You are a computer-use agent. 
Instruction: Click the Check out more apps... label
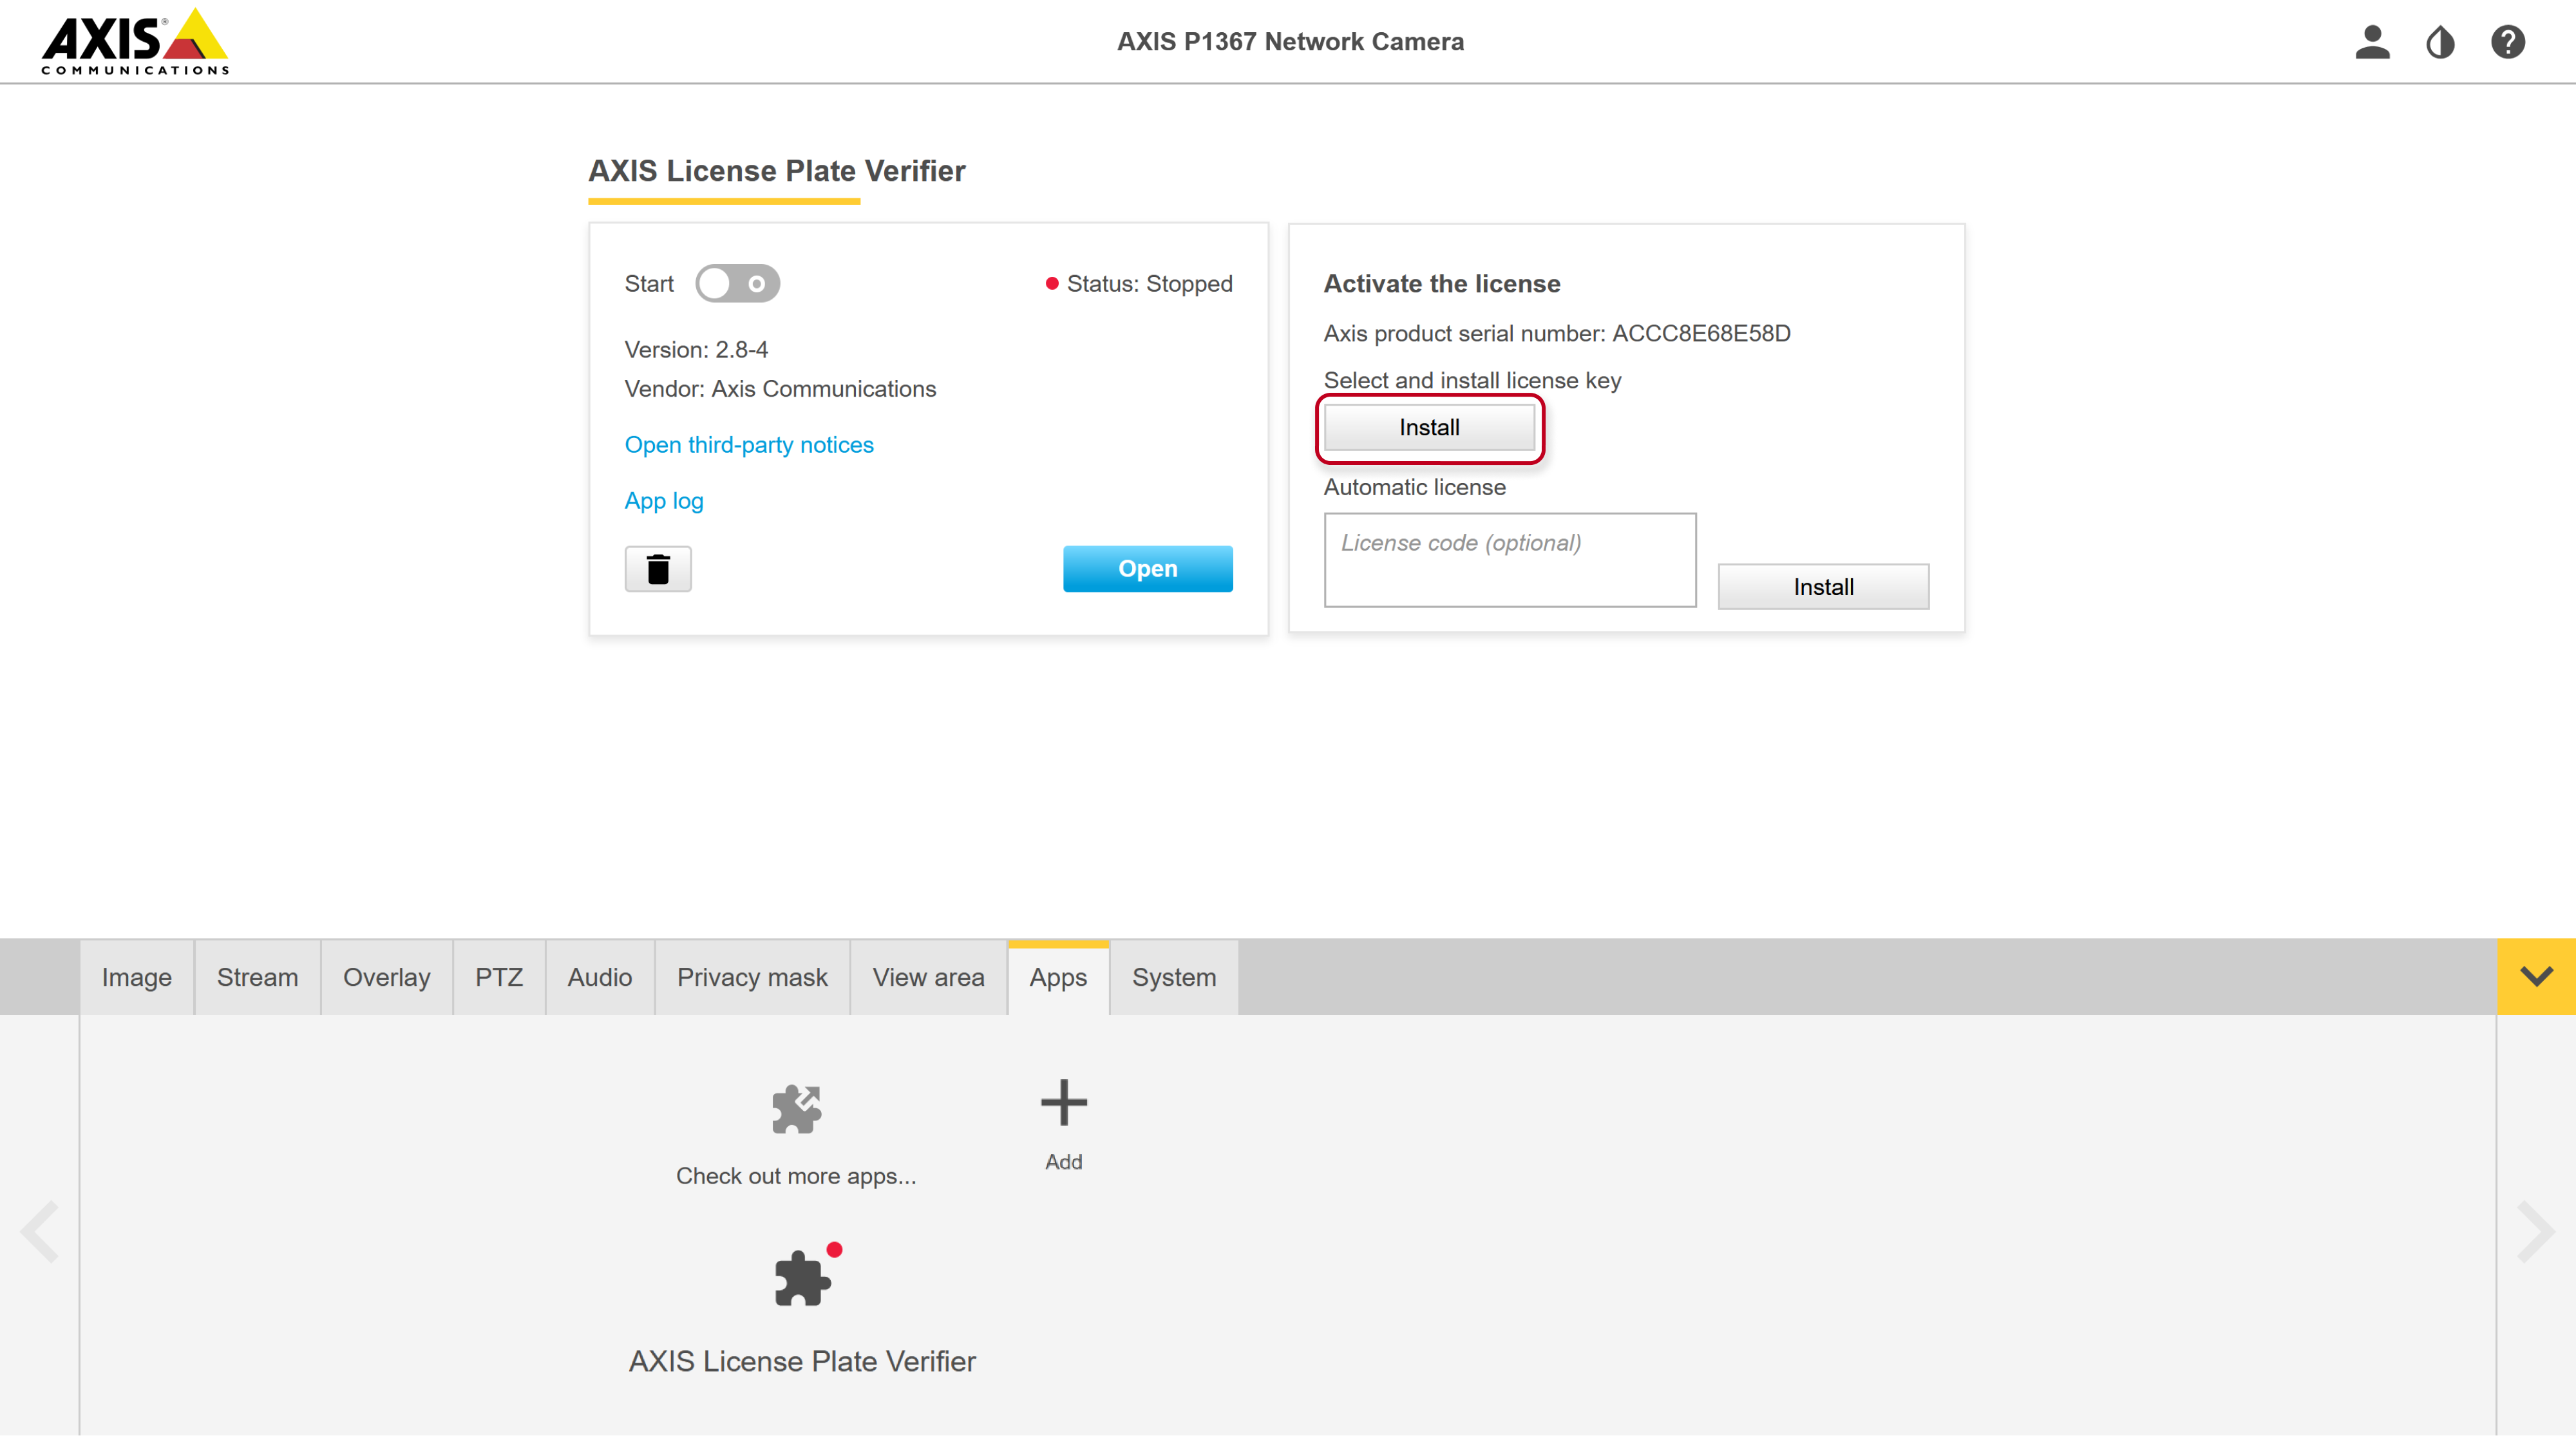[796, 1176]
